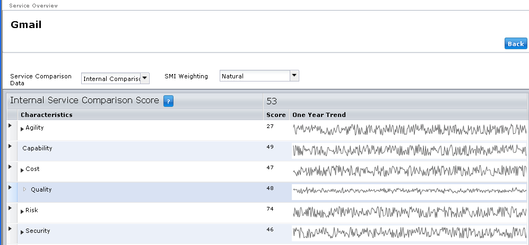Click the Service Overview panel title

click(34, 5)
